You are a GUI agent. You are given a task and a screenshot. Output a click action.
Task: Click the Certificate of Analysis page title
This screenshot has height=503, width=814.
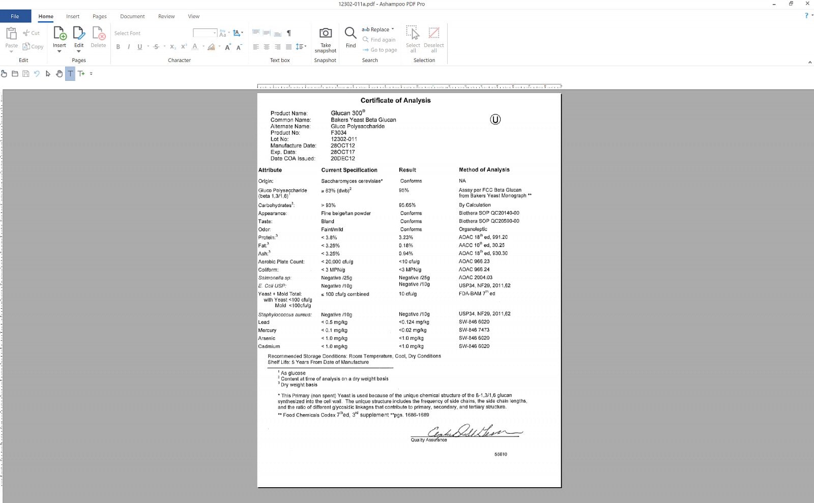pos(395,101)
